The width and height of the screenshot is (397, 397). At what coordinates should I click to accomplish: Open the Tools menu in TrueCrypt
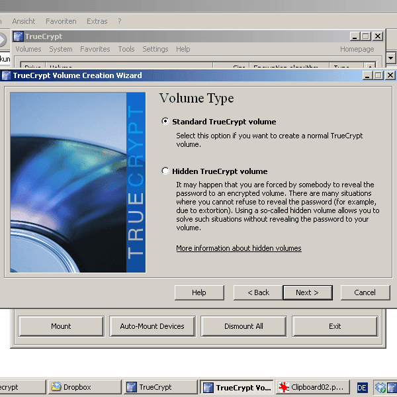click(126, 49)
